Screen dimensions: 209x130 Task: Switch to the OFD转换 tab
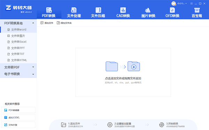click(x=172, y=13)
